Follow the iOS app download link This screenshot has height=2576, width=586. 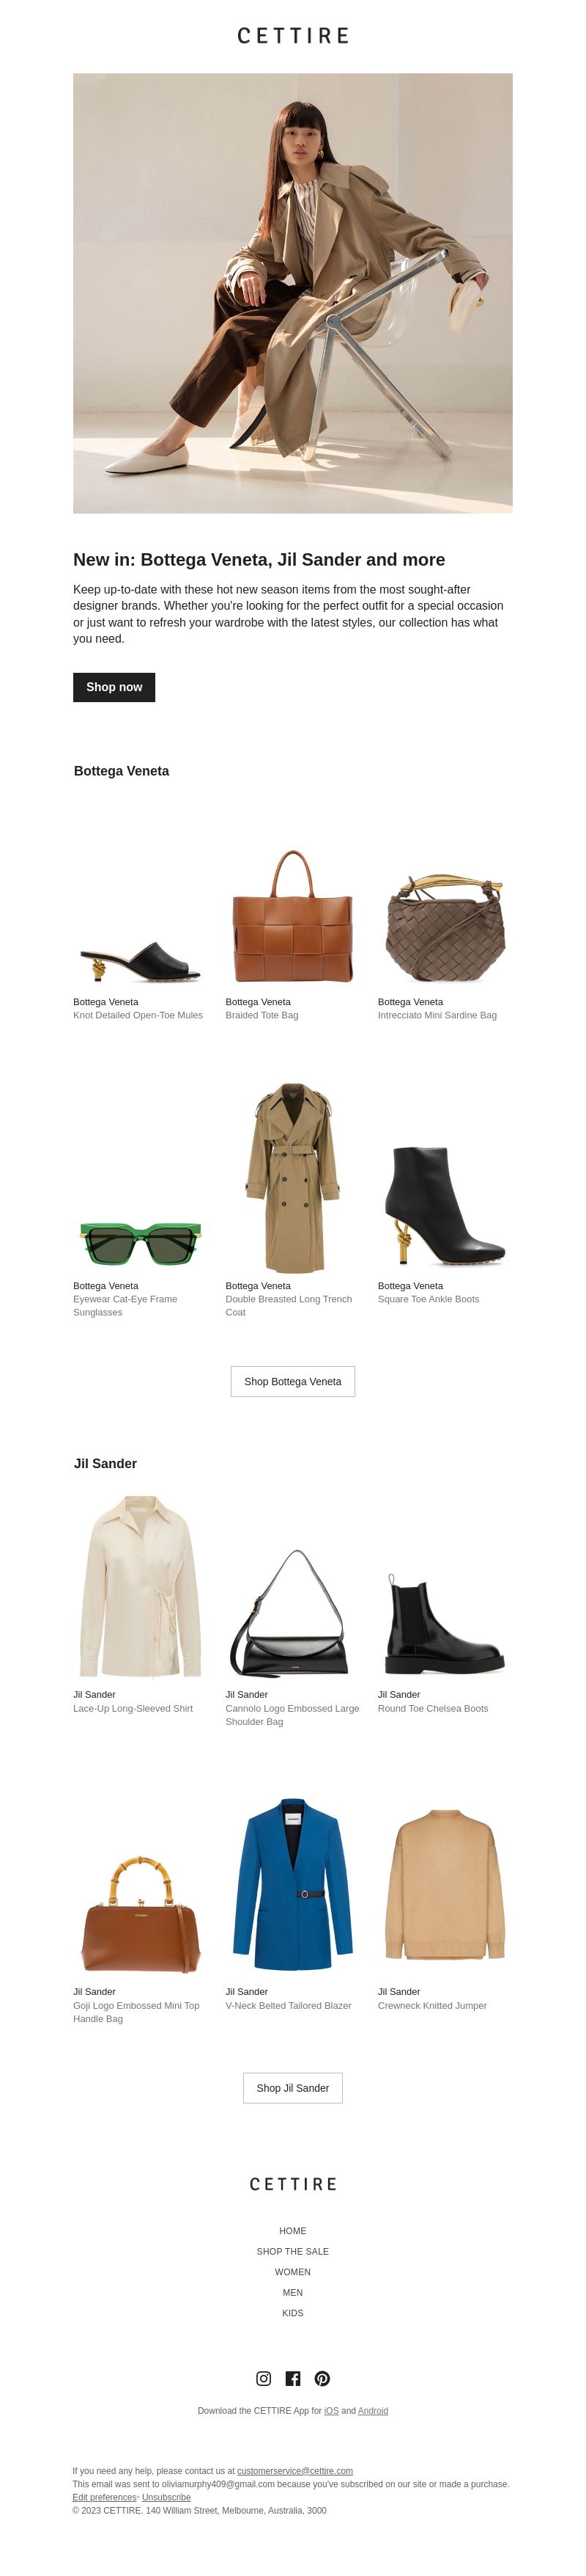click(x=331, y=2411)
